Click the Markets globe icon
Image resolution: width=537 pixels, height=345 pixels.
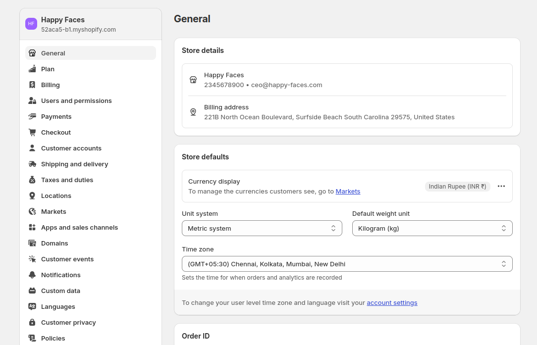click(x=32, y=211)
